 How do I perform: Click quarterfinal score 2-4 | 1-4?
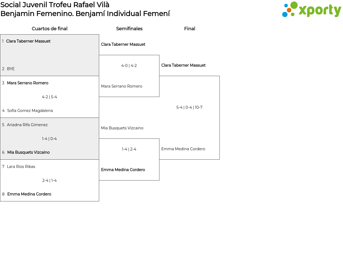(x=49, y=181)
